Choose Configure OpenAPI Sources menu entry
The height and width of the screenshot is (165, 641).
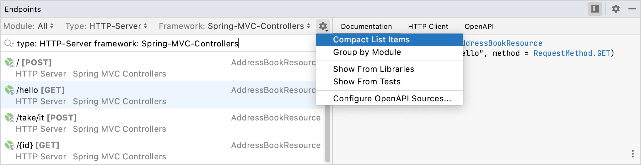click(392, 99)
